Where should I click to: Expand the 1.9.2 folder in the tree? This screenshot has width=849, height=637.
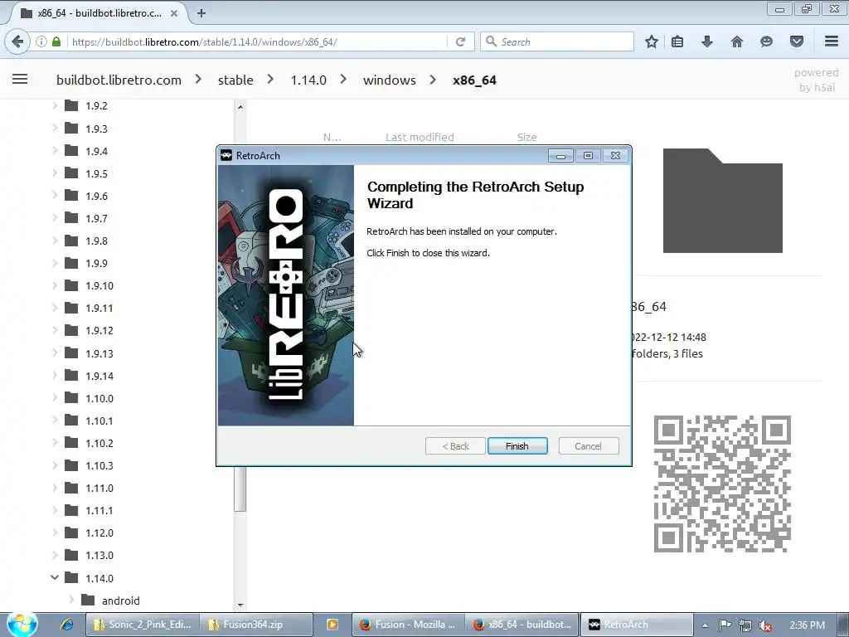(x=55, y=105)
